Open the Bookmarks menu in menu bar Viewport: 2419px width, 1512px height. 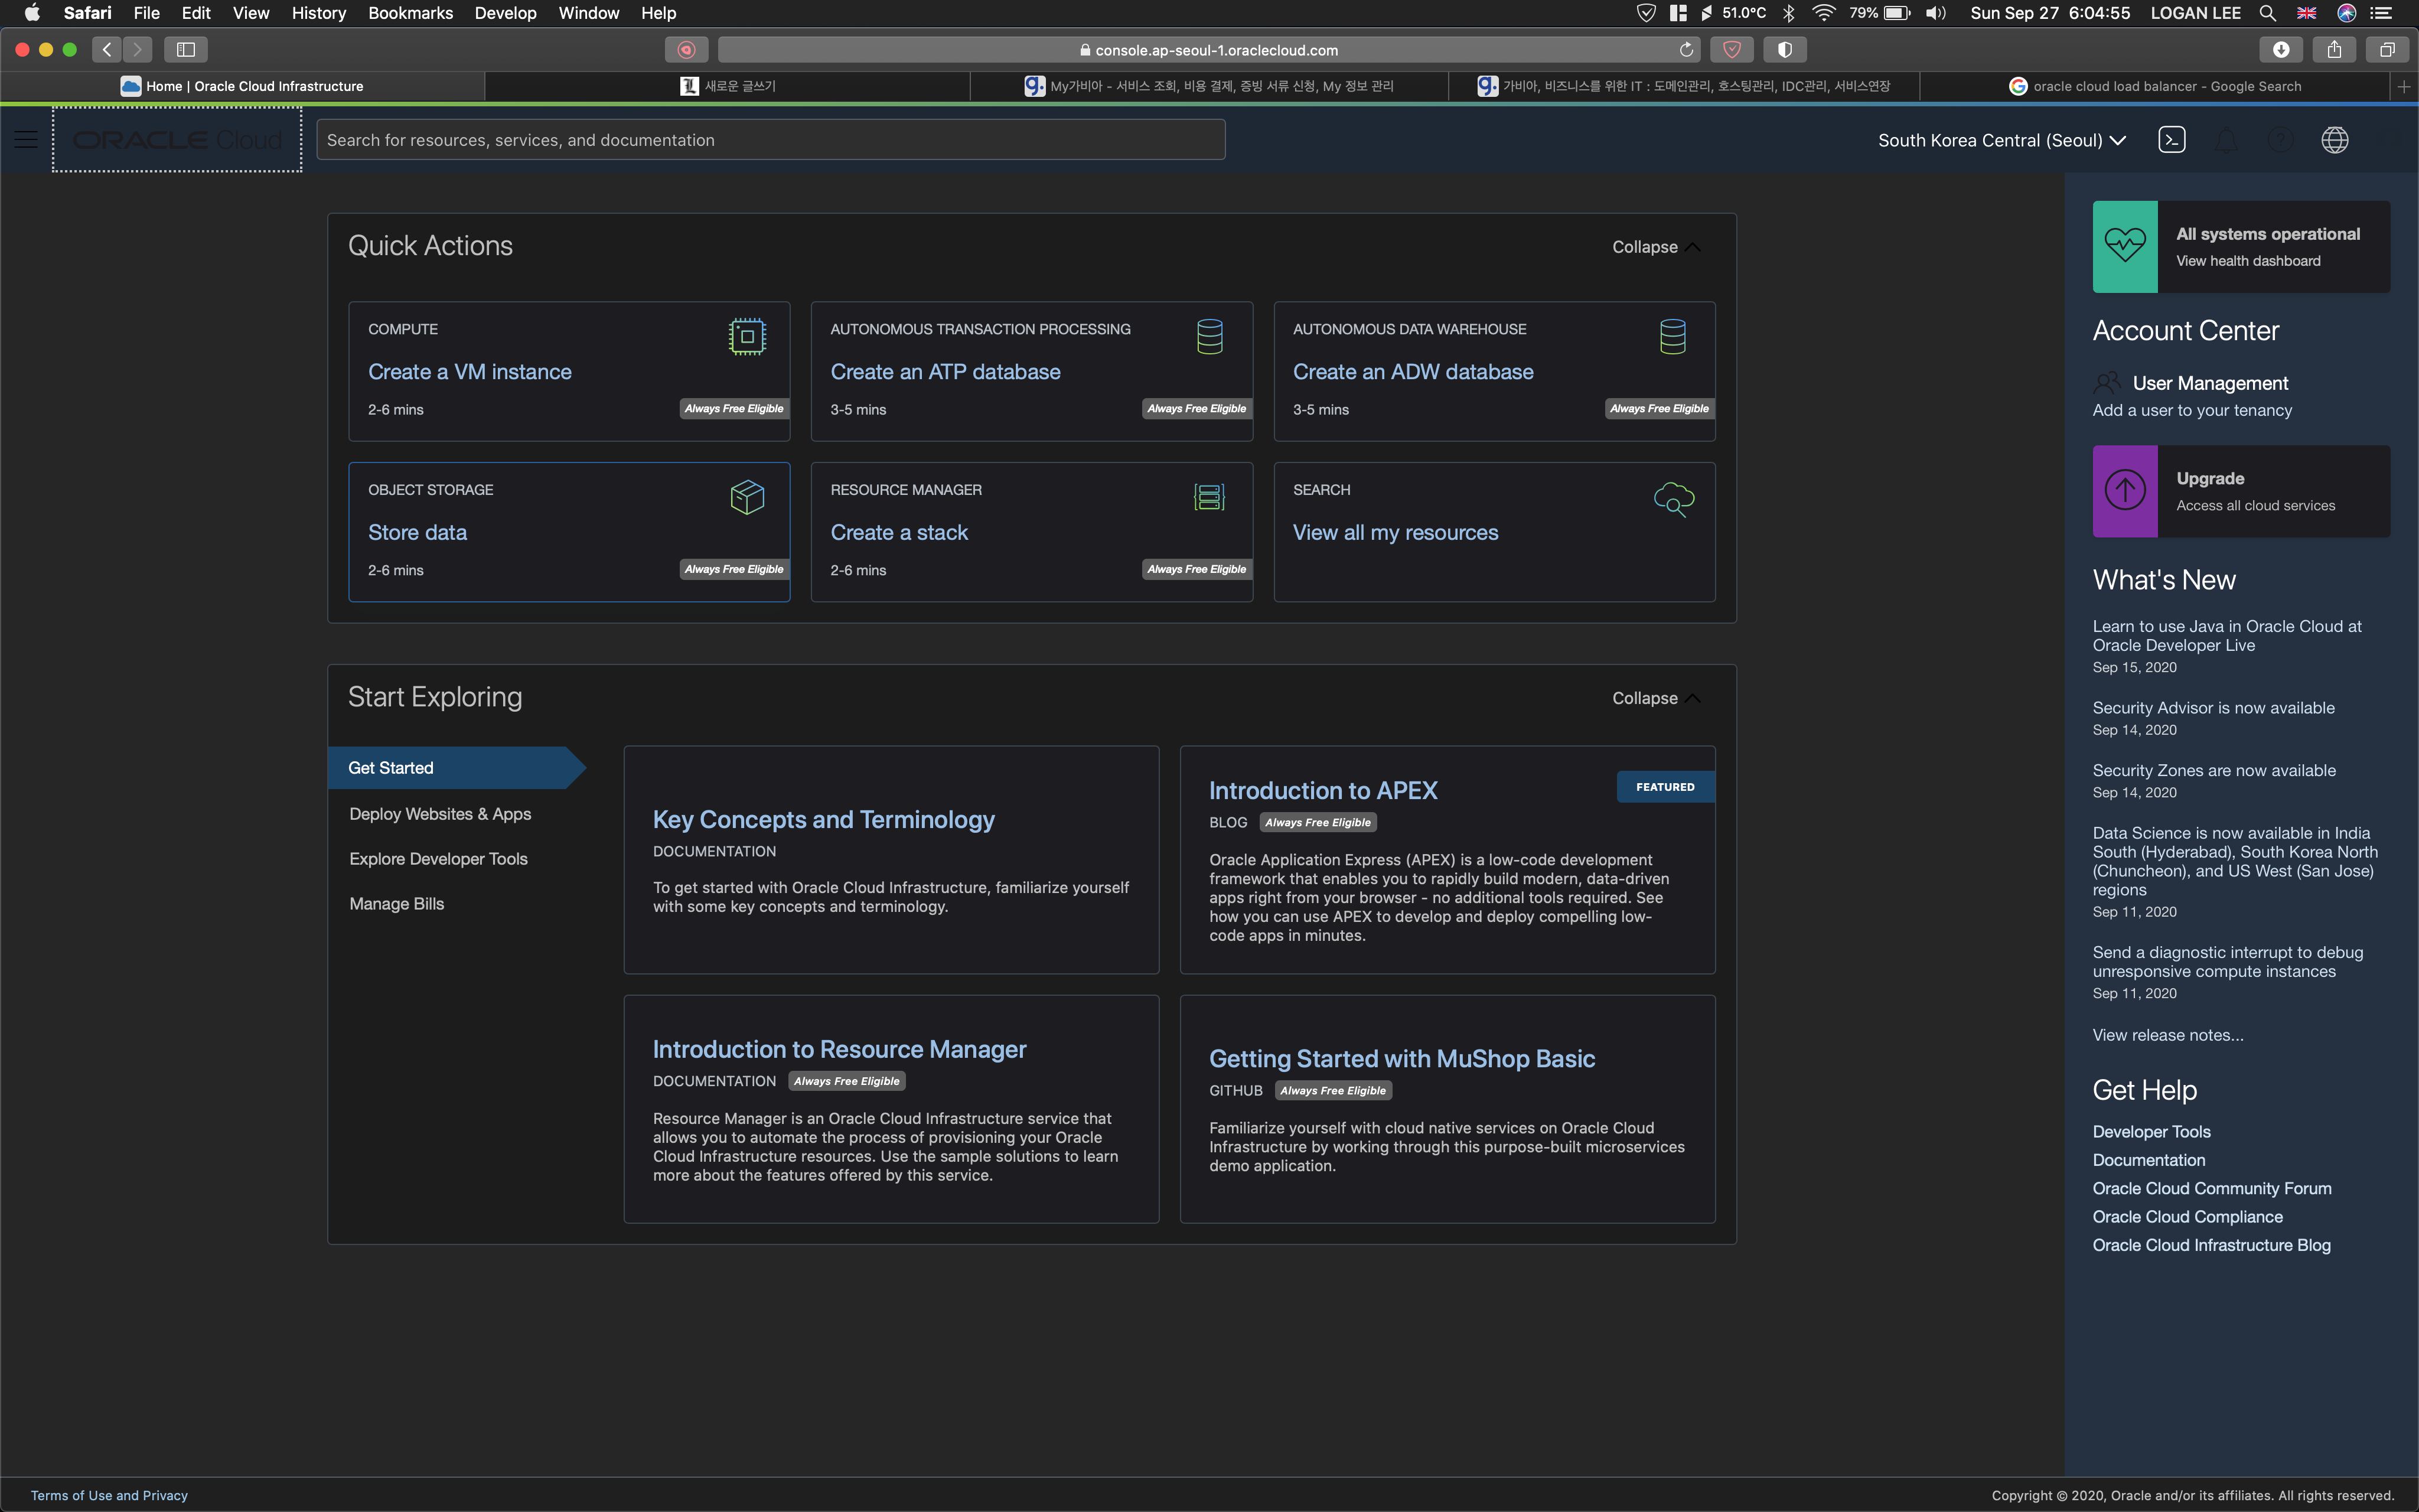click(x=410, y=13)
